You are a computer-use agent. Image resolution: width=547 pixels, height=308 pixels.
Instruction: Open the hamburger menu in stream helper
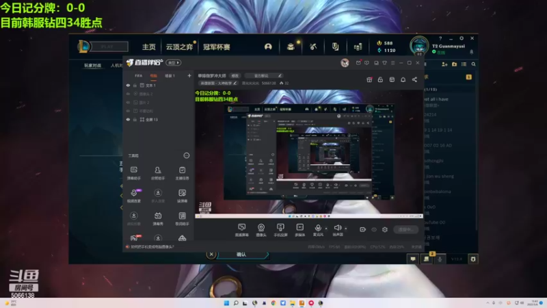[x=392, y=63]
